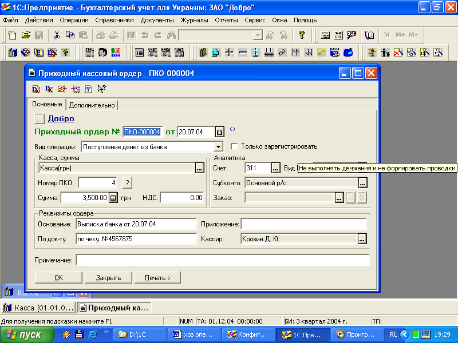The image size is (458, 343).
Task: Click the СЧЕТ document icon
Action: click(153, 53)
